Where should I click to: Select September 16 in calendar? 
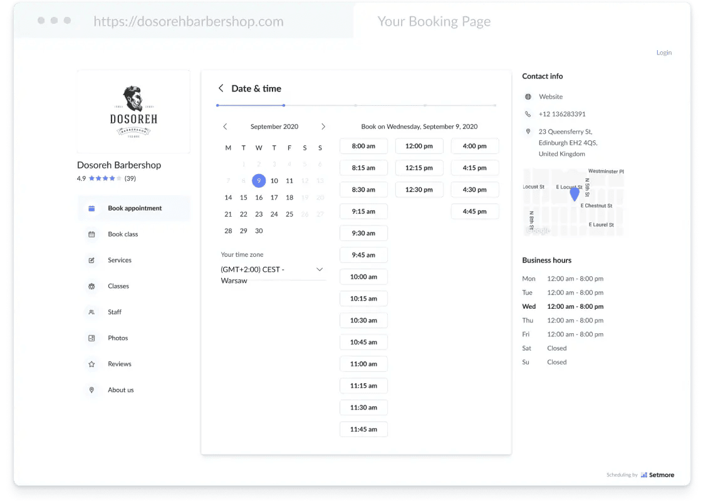pos(259,198)
